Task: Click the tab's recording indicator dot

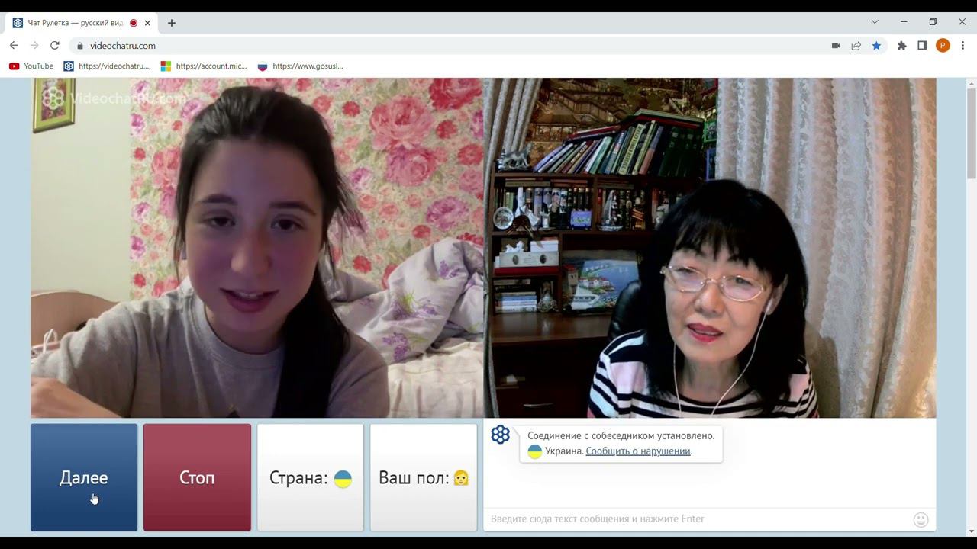Action: [x=134, y=23]
